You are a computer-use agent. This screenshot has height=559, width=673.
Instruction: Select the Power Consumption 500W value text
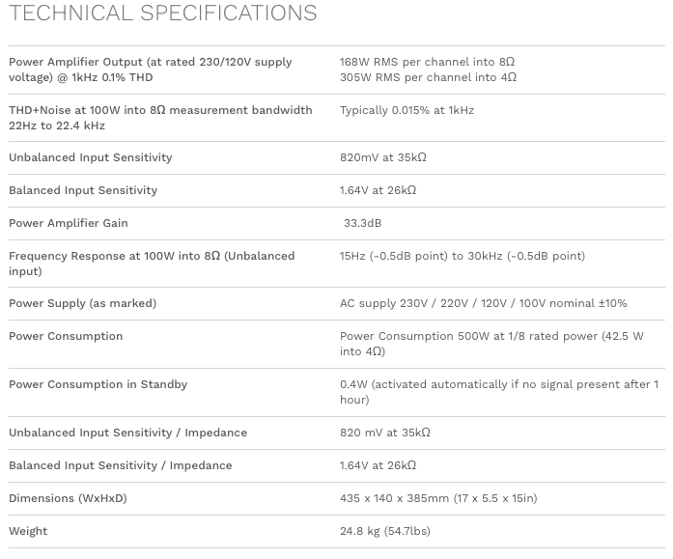[x=491, y=344]
